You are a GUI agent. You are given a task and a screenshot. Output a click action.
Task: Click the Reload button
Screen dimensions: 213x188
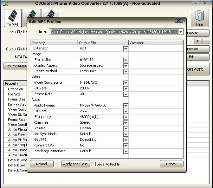click(42, 164)
